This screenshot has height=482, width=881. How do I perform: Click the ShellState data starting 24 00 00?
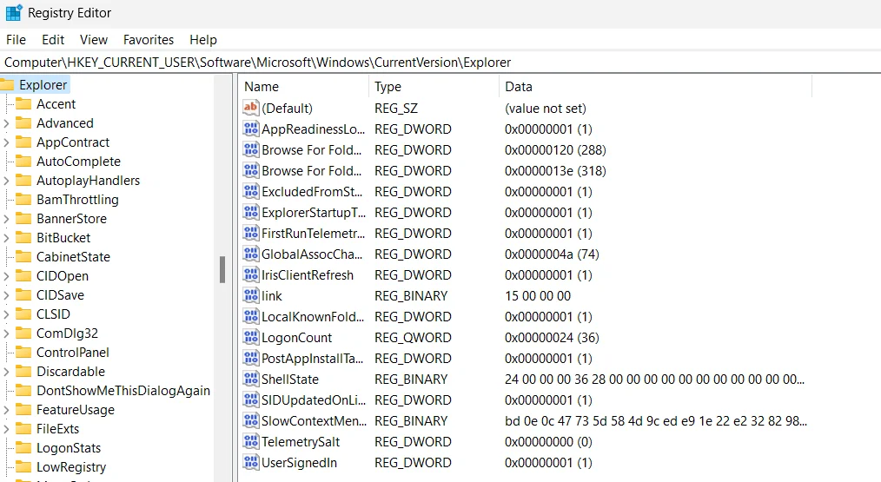click(654, 380)
